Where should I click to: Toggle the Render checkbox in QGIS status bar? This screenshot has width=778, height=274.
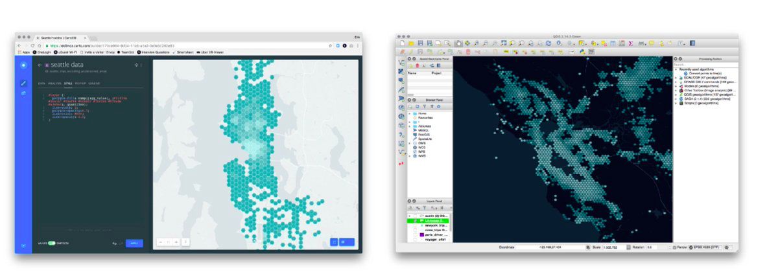[x=675, y=247]
